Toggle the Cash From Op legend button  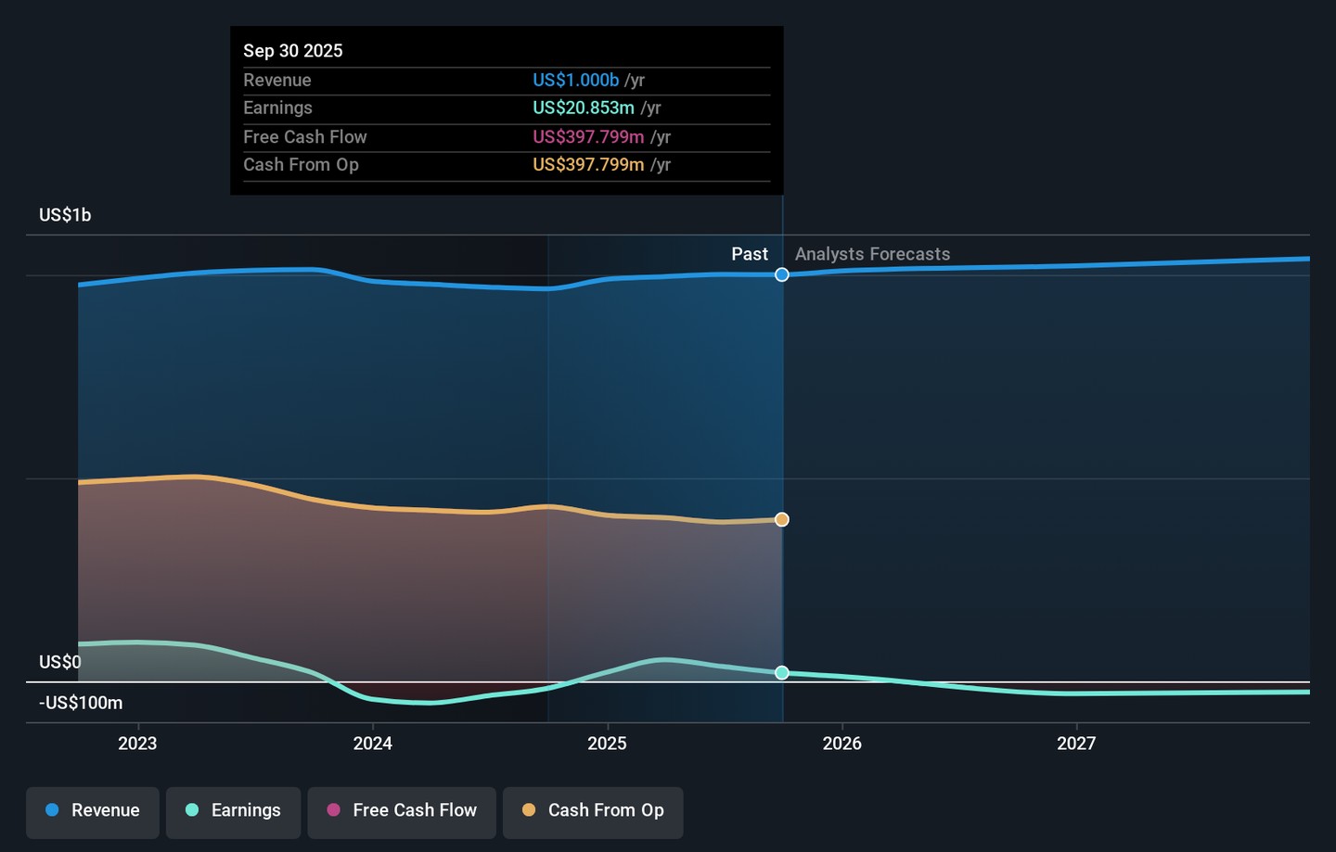point(593,811)
